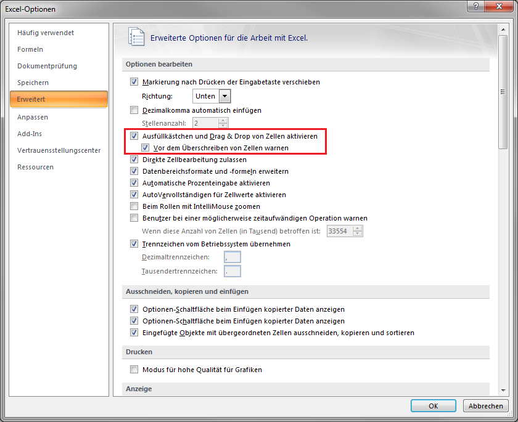Open the Richtung dropdown showing Unten
The image size is (518, 422).
pyautogui.click(x=225, y=96)
